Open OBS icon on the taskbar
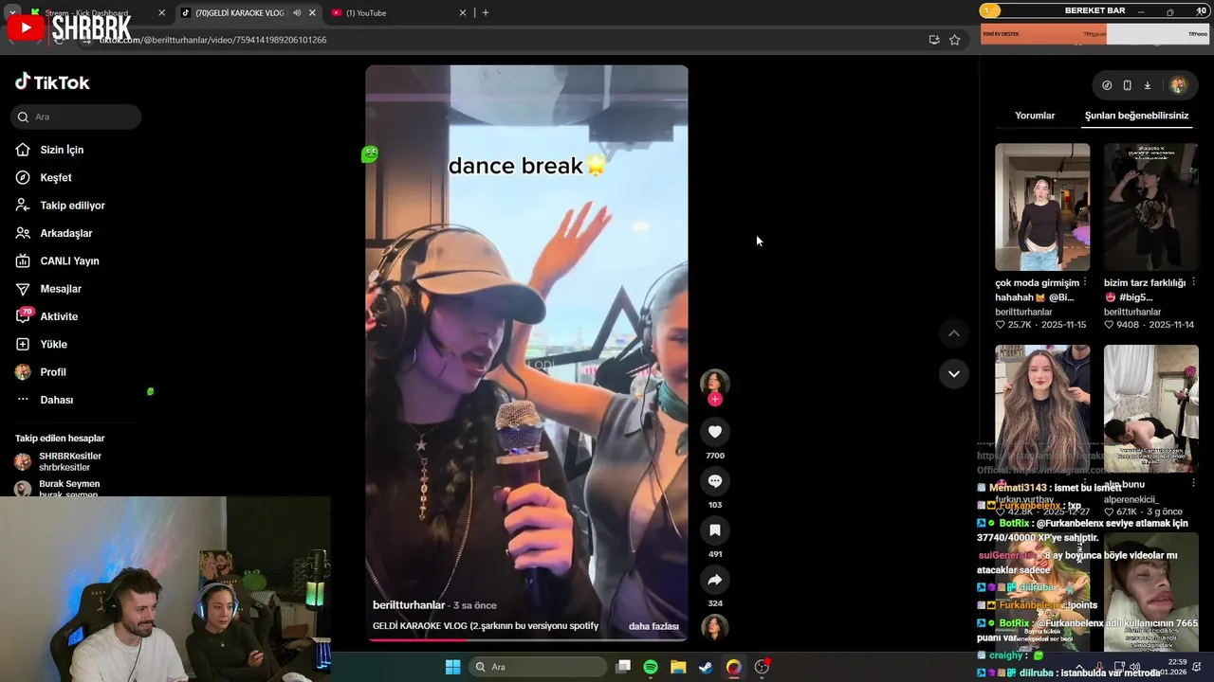1214x682 pixels. coord(762,667)
